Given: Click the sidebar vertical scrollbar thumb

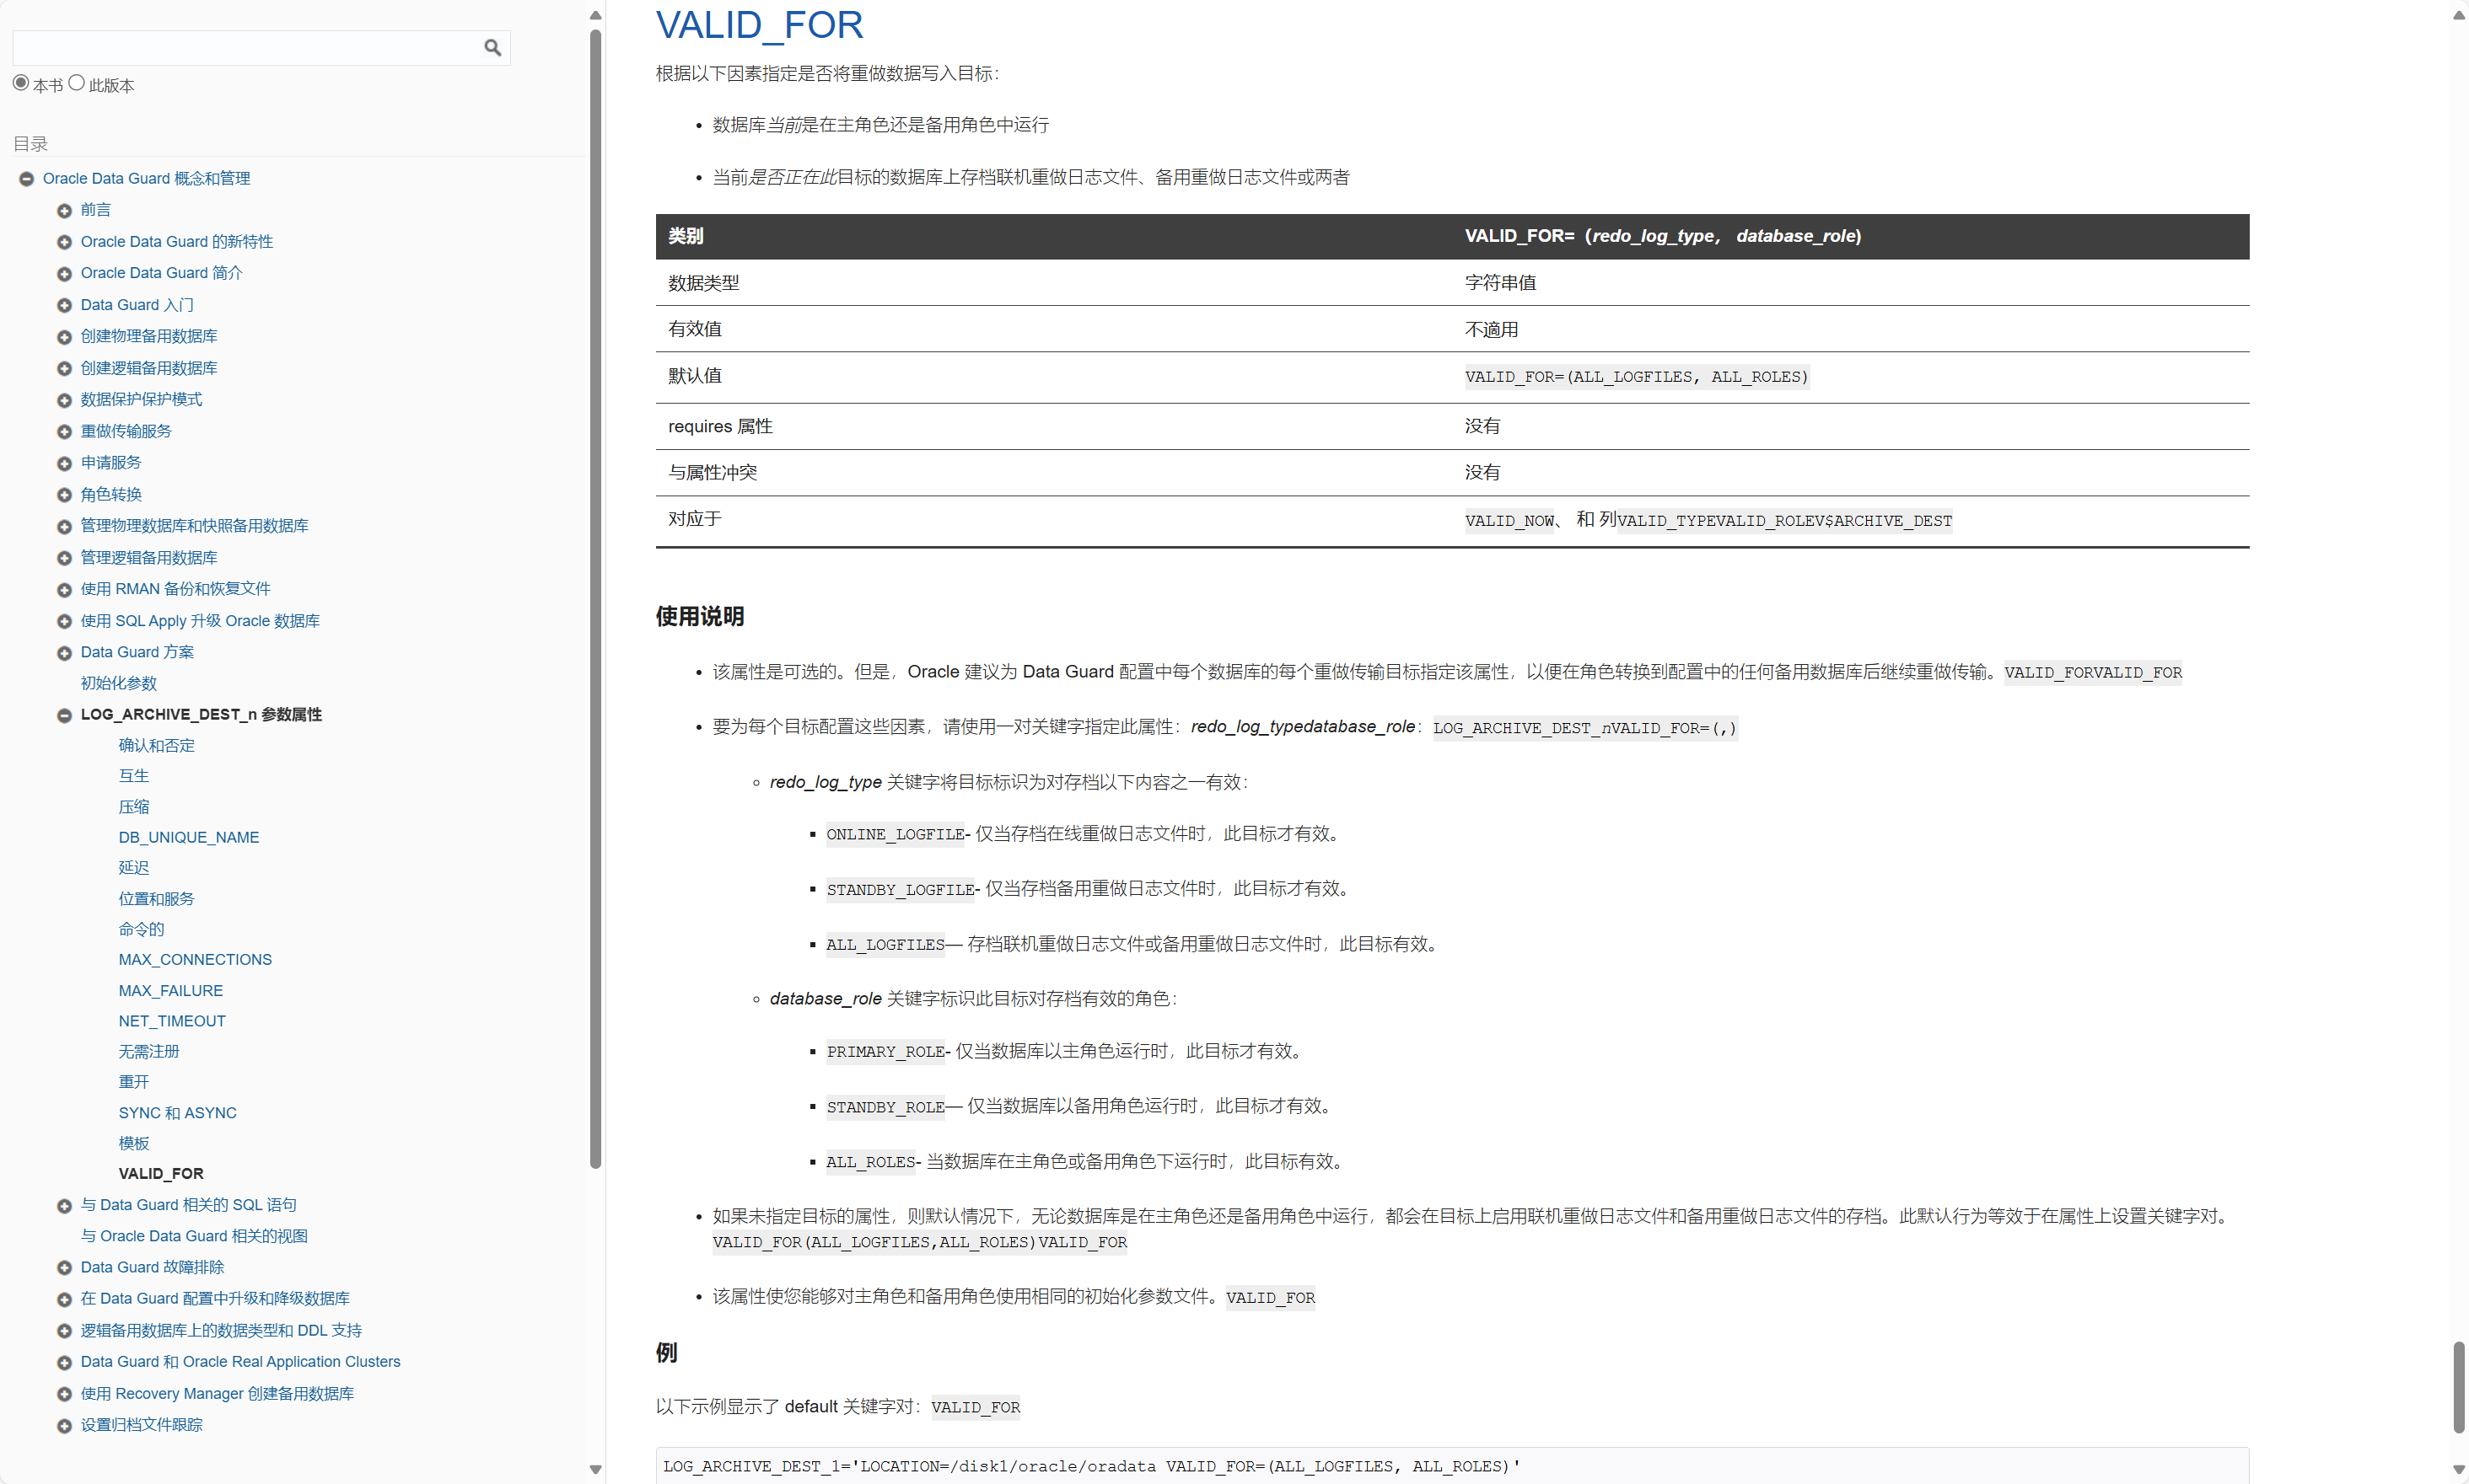Looking at the screenshot, I should click(x=595, y=600).
